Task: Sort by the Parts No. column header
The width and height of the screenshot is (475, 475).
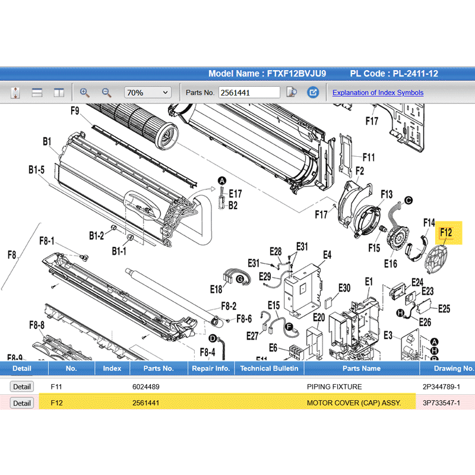Action: point(159,368)
